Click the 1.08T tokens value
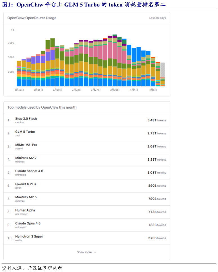 [157, 173]
